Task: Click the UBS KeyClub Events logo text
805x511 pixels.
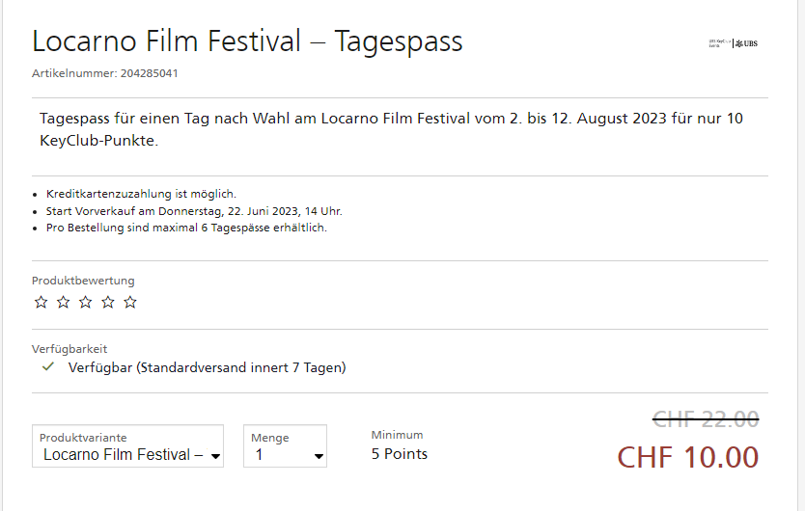Action: pos(718,43)
